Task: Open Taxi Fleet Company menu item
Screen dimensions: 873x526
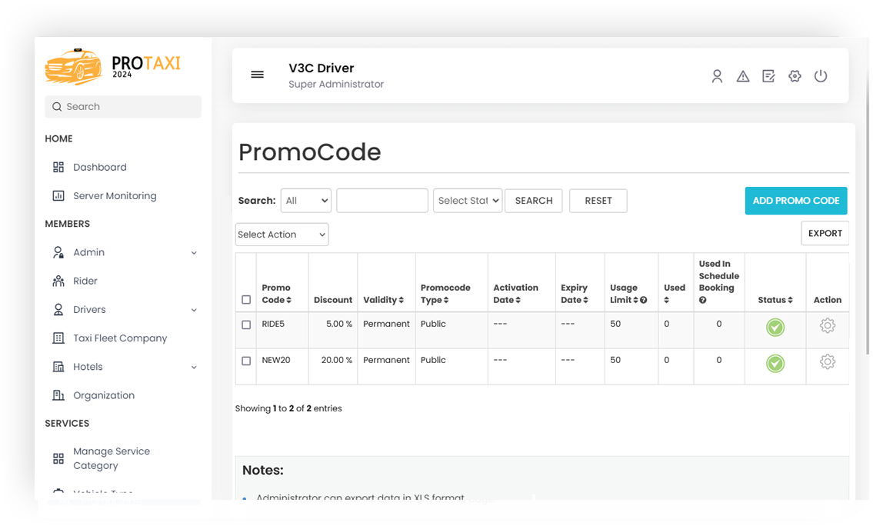Action: (120, 338)
